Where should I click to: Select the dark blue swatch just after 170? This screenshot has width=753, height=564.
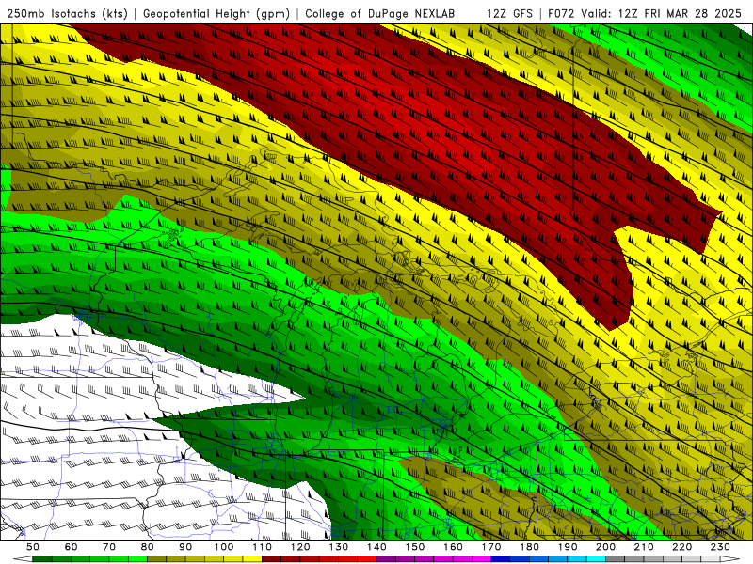(x=501, y=559)
